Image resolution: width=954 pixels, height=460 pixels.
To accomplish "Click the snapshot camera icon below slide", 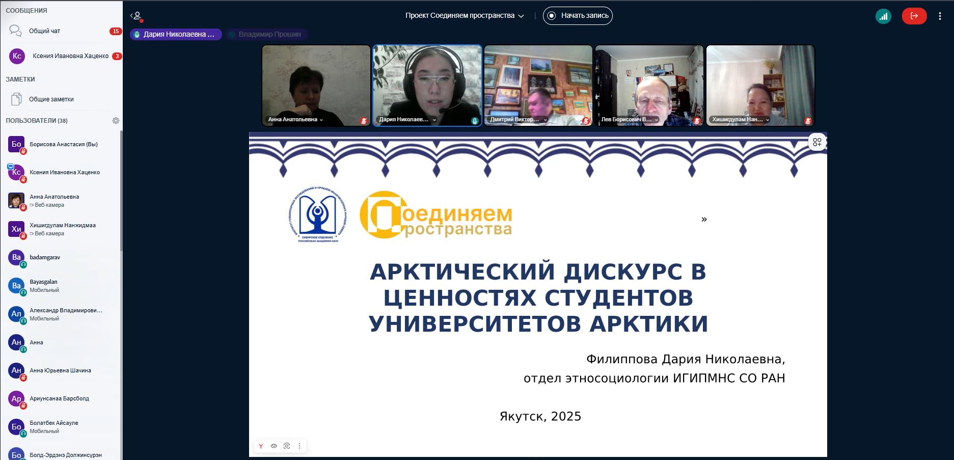I will [x=287, y=446].
